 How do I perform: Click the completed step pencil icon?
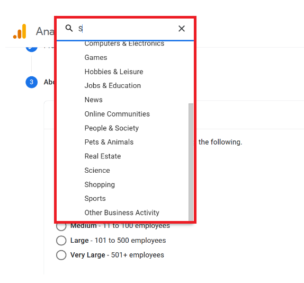(x=31, y=48)
